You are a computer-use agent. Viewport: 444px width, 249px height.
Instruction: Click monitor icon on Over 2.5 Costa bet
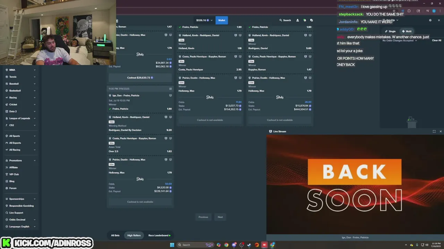point(170,138)
